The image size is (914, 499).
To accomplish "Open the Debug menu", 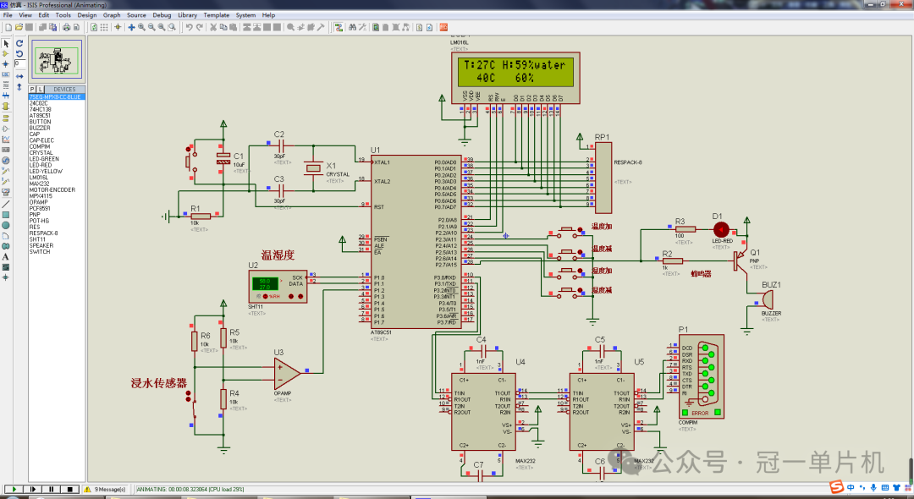I will click(x=161, y=14).
